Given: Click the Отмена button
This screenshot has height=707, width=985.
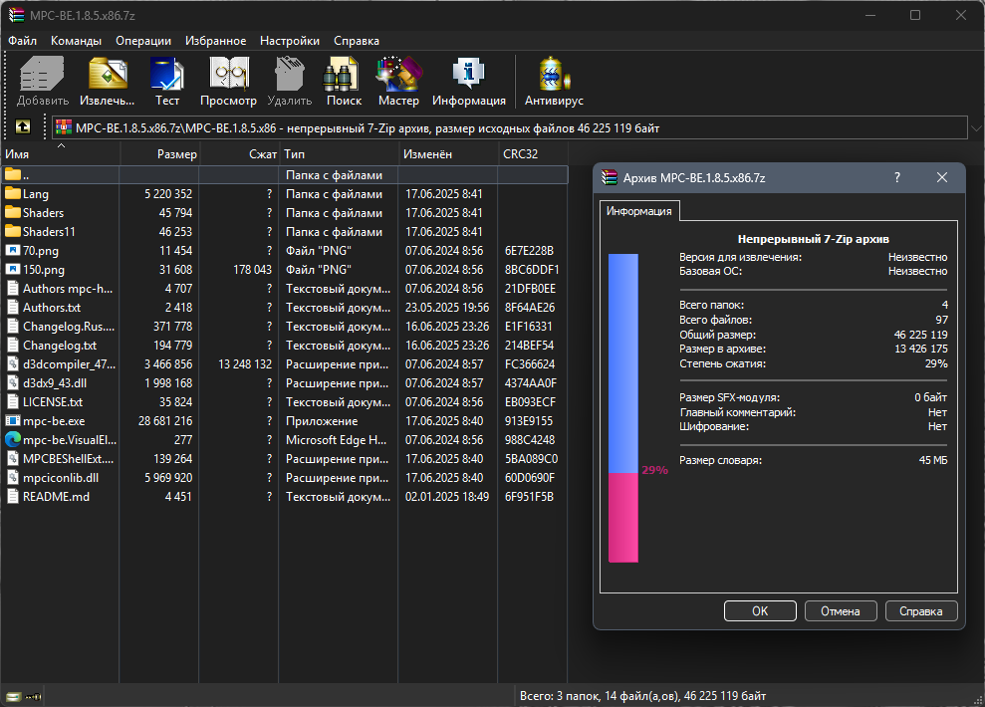Looking at the screenshot, I should point(841,611).
